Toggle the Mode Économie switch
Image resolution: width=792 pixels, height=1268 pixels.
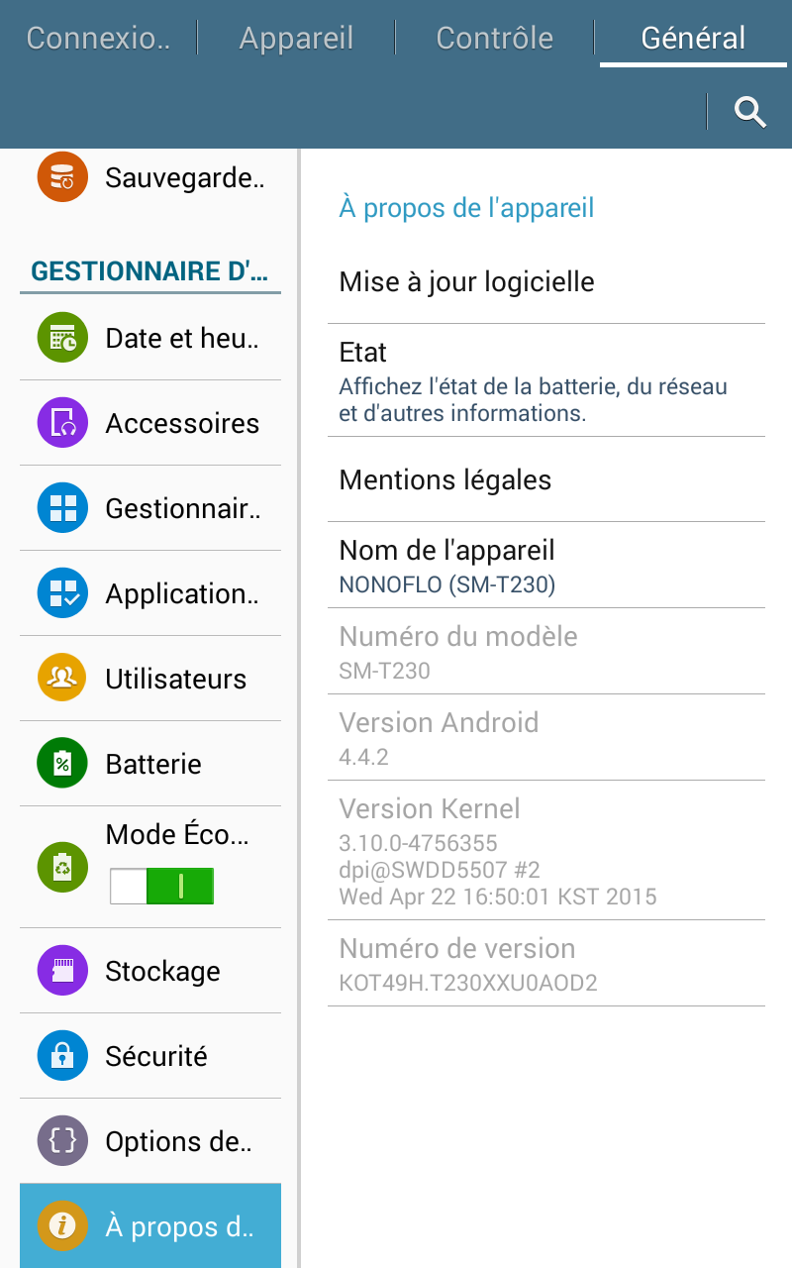click(162, 886)
